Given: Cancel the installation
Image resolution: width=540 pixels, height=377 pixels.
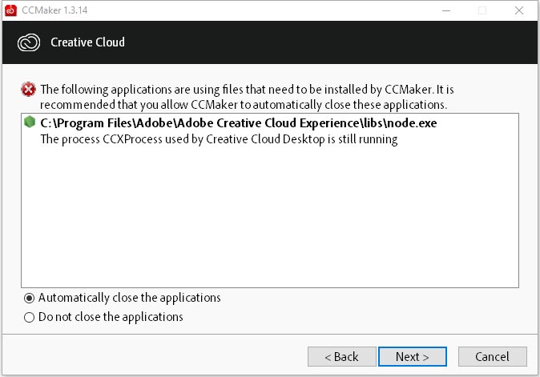Looking at the screenshot, I should (x=492, y=356).
